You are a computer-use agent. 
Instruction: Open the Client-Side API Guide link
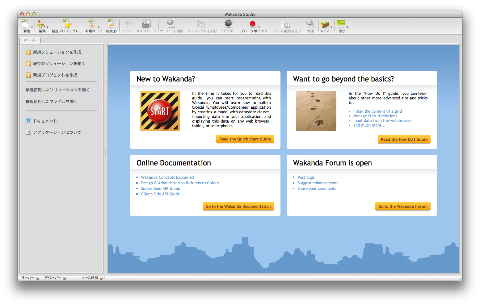[160, 194]
